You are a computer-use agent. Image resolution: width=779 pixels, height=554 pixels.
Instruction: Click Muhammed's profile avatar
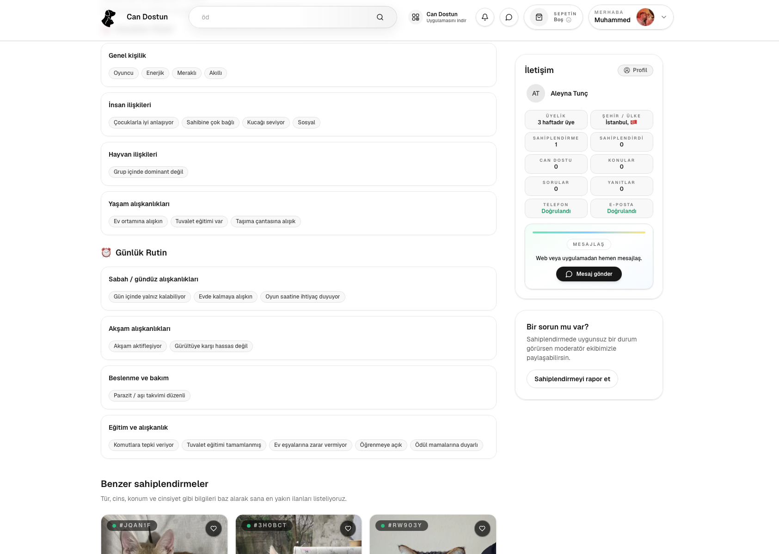pos(645,17)
